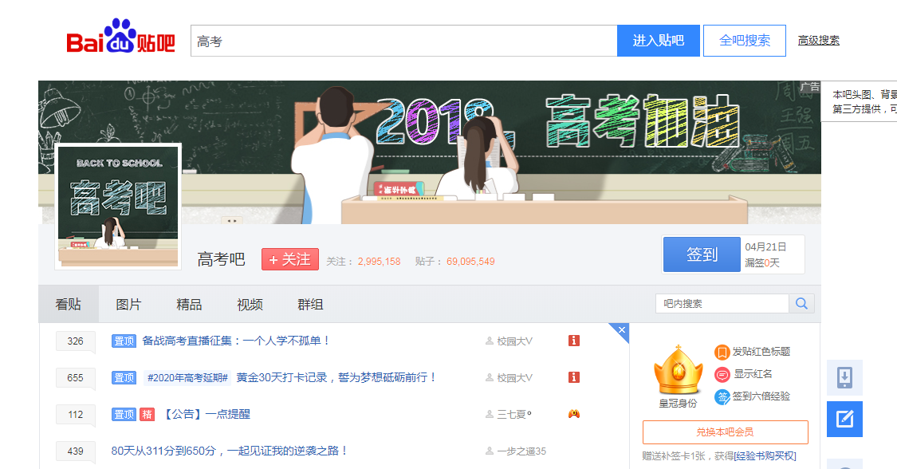Click the orange badge icon next to 三七夏°
Screen dimensions: 897x469
574,414
